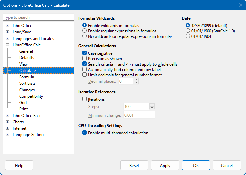Select Languages and Locales label
The image size is (246, 175).
(33, 38)
